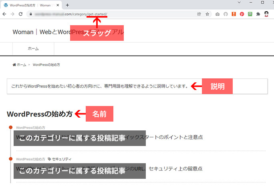Open post ending ポイントと注意点

(x=109, y=137)
